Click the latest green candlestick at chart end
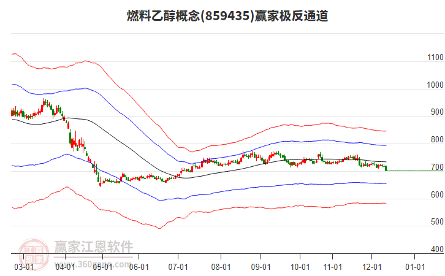445x276 pixels. click(386, 169)
